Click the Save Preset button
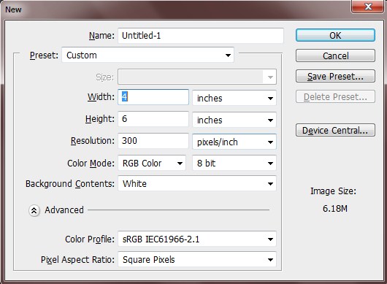 coord(335,76)
